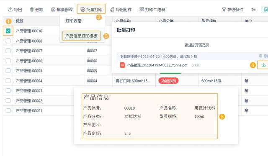The height and width of the screenshot is (156, 268).
Task: Click the 批量打印记录 heading
Action: (197, 45)
